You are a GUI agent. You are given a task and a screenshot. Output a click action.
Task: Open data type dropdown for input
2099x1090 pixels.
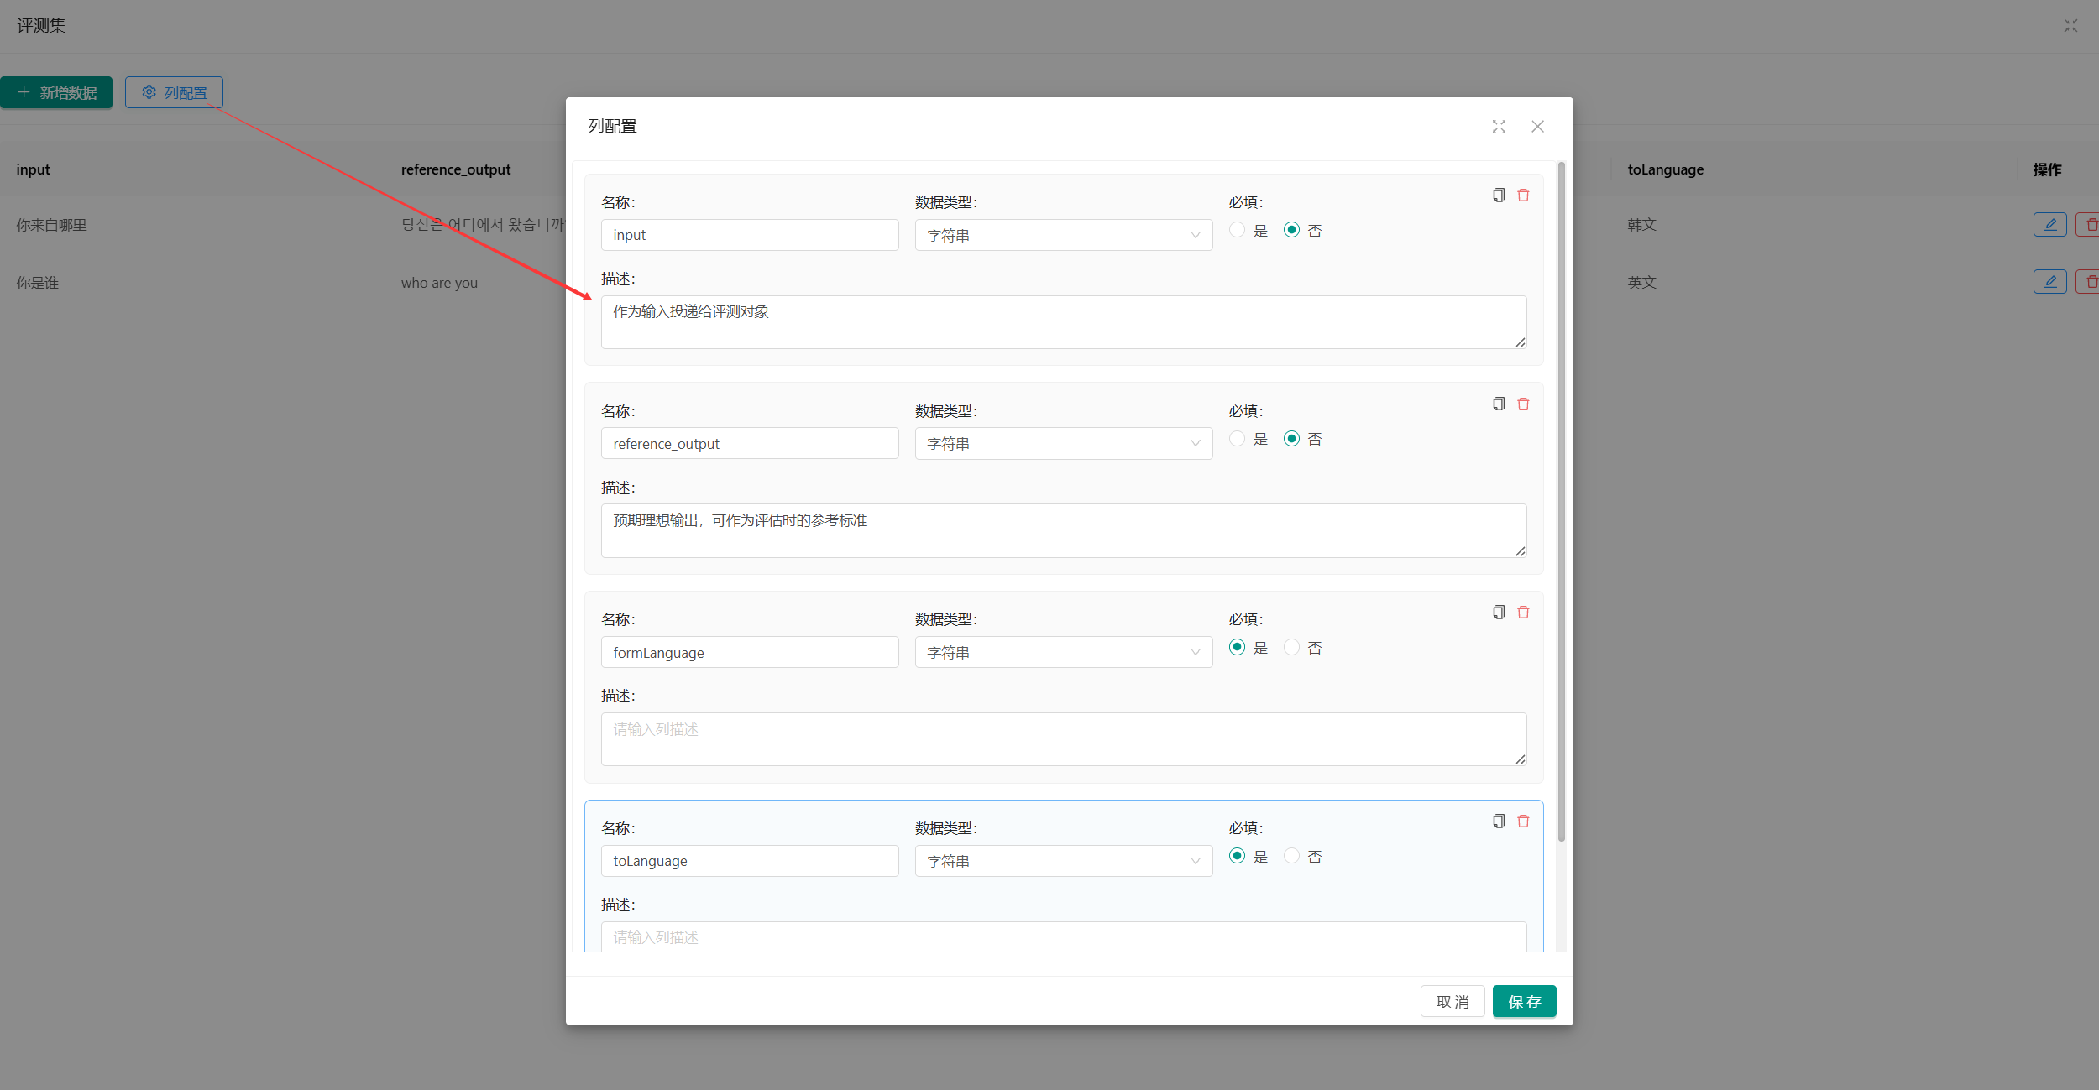[1063, 235]
